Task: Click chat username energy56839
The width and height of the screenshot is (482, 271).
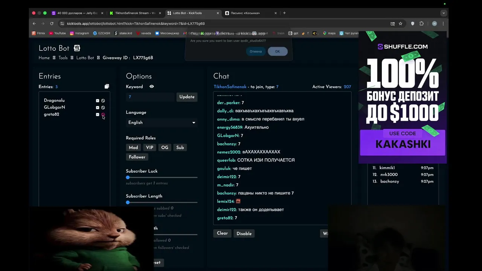Action: (230, 127)
